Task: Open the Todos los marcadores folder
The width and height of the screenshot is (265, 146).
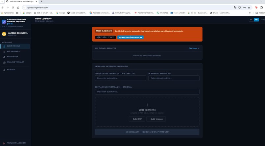Action: tap(260, 13)
